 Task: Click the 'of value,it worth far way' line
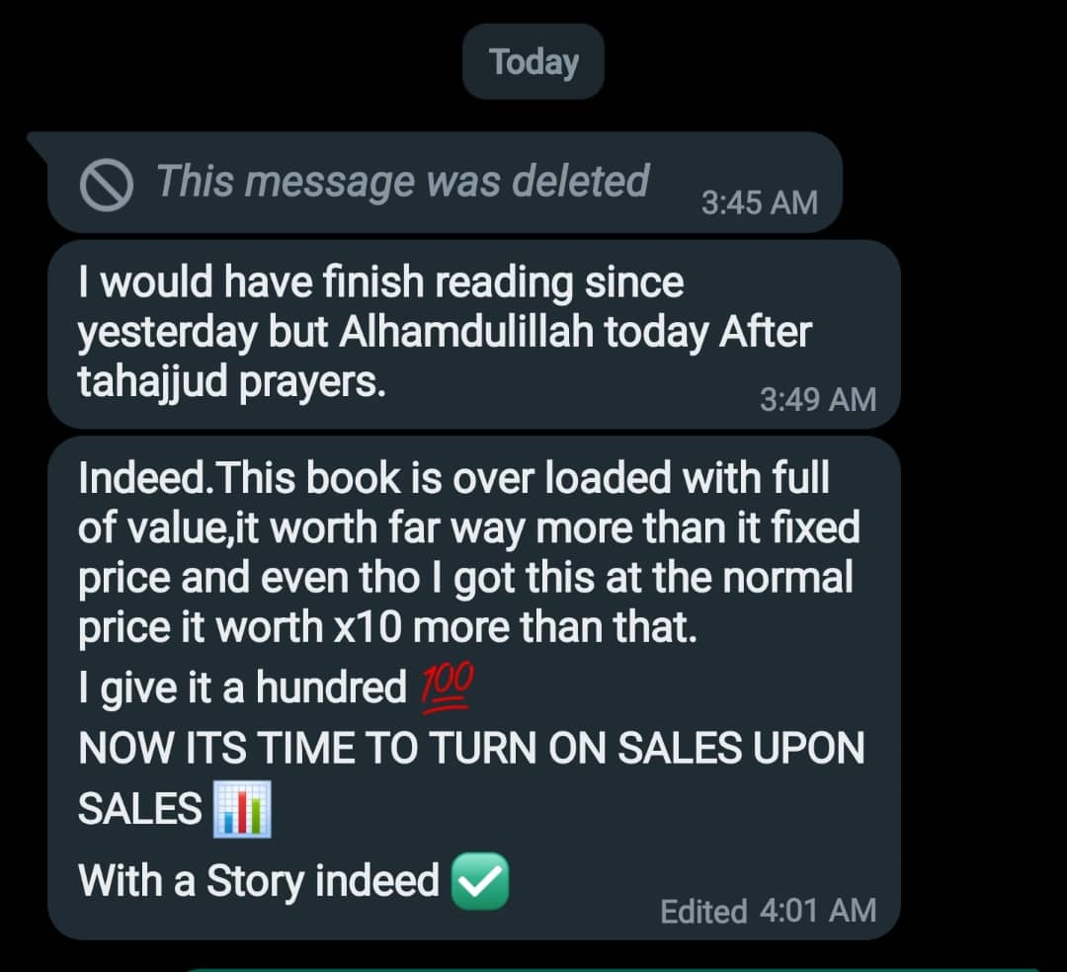(x=469, y=528)
